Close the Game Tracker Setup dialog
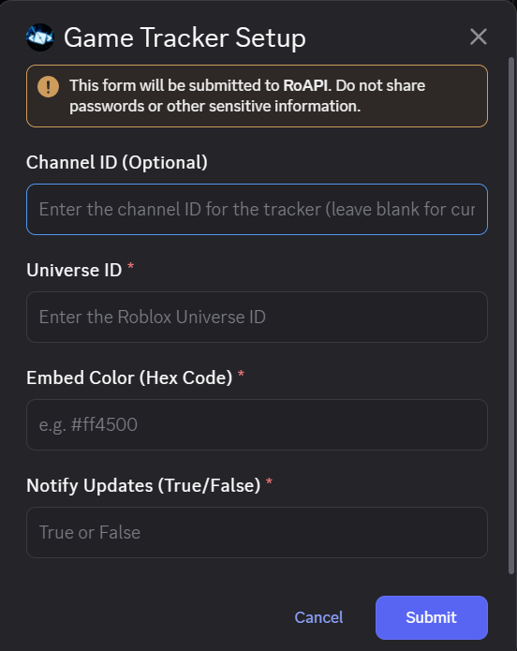The width and height of the screenshot is (517, 651). click(479, 37)
